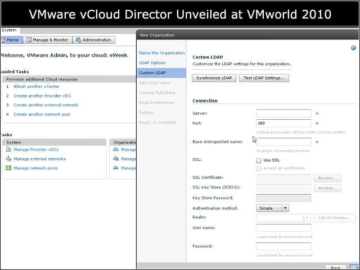Click the SSL Certificate path field
360x270 pixels.
point(283,178)
